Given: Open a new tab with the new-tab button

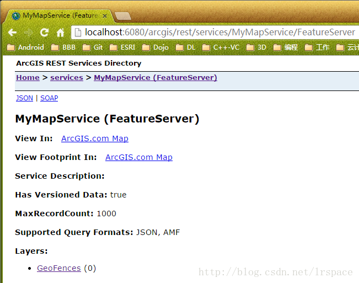Looking at the screenshot, I should pos(123,16).
